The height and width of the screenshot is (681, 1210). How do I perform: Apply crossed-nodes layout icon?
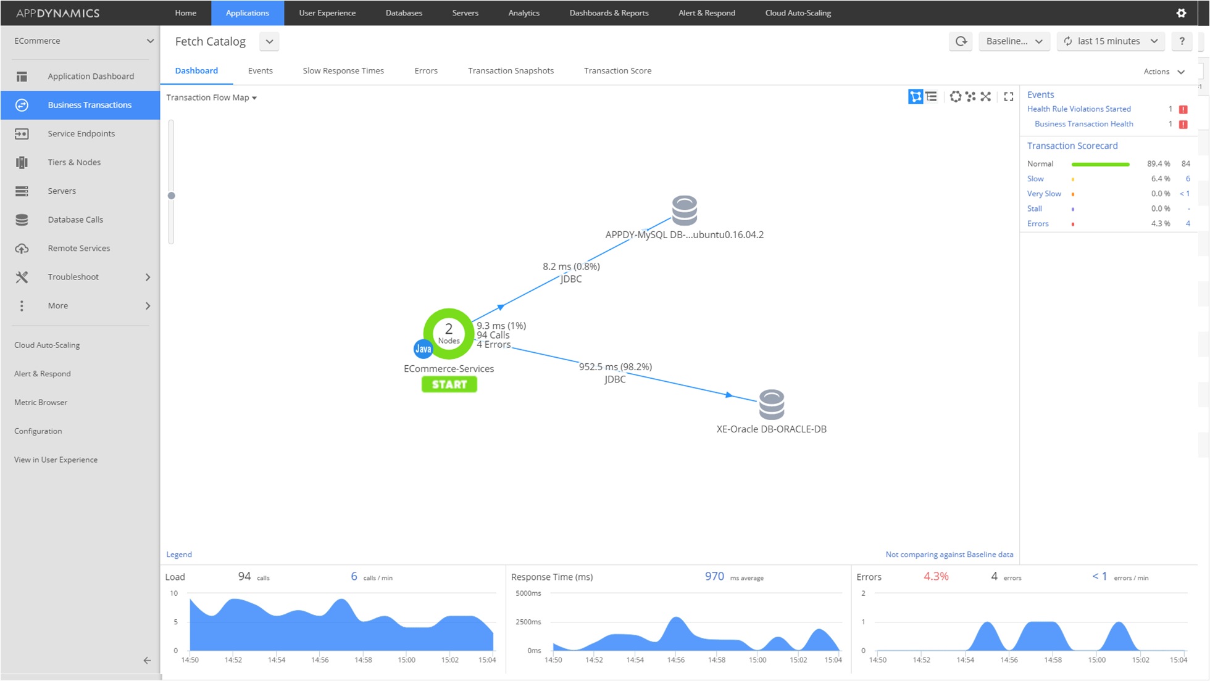point(986,97)
